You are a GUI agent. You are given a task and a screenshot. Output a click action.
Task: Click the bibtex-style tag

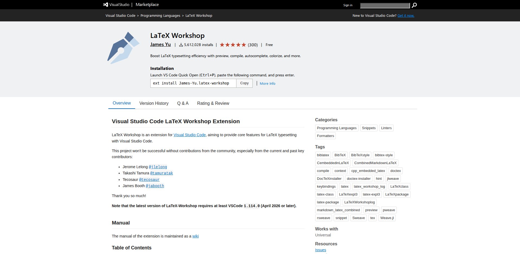pos(384,155)
